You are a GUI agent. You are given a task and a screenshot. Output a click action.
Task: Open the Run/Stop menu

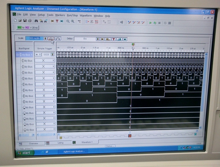tap(72, 16)
